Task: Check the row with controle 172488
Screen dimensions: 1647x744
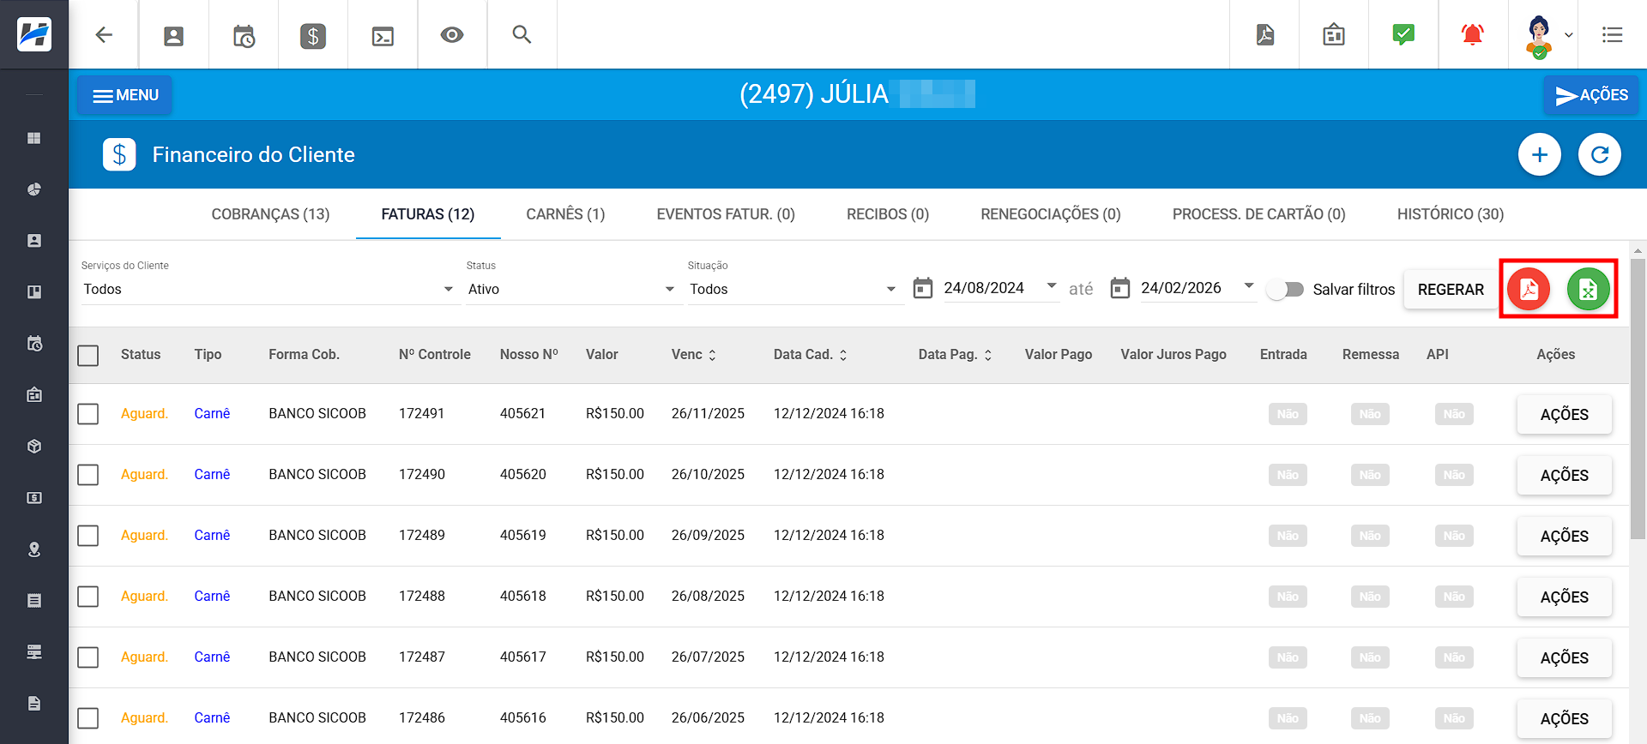Action: tap(88, 597)
